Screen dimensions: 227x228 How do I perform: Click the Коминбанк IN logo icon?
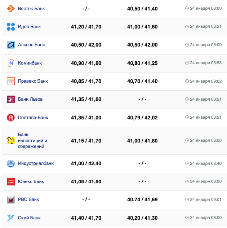point(11,63)
